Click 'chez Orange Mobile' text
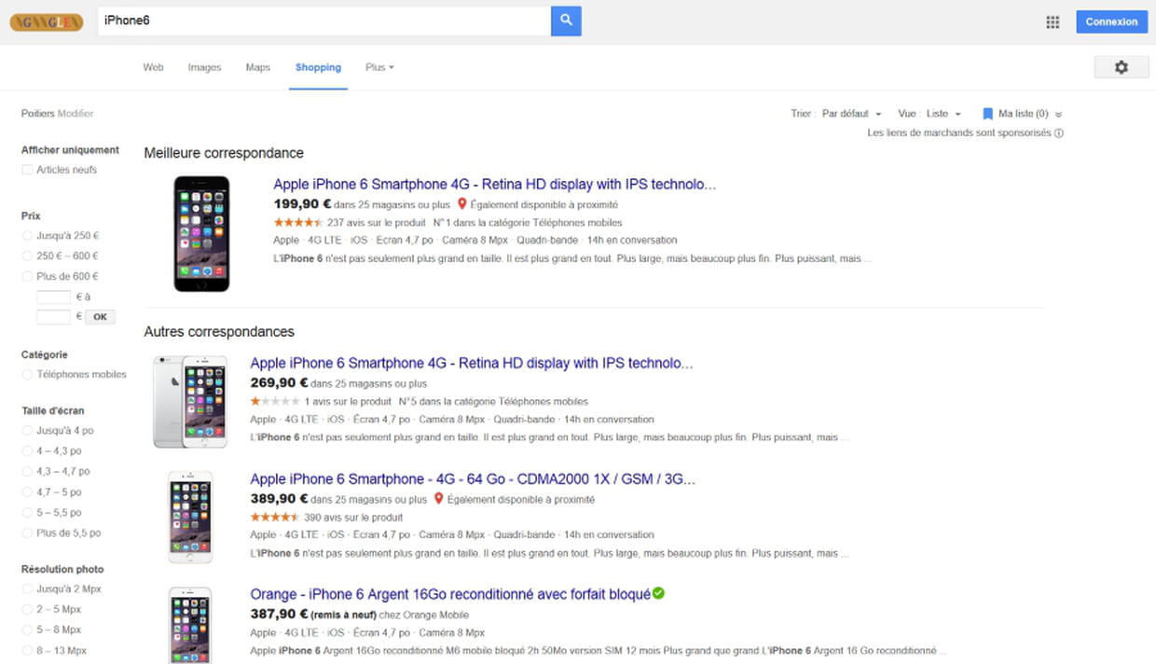Screen dimensions: 1156x664 [x=425, y=615]
